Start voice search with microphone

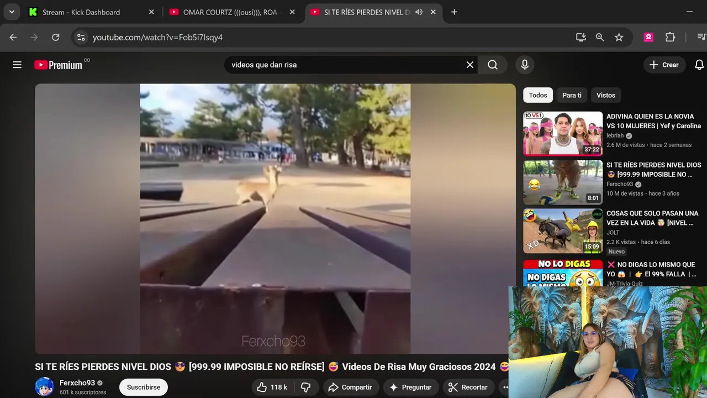pyautogui.click(x=525, y=65)
